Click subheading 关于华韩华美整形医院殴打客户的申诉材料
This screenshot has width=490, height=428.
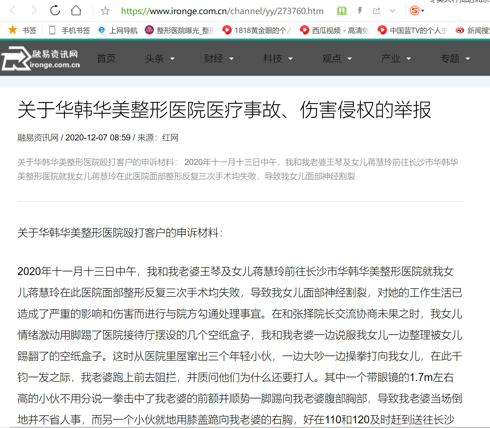coord(120,233)
